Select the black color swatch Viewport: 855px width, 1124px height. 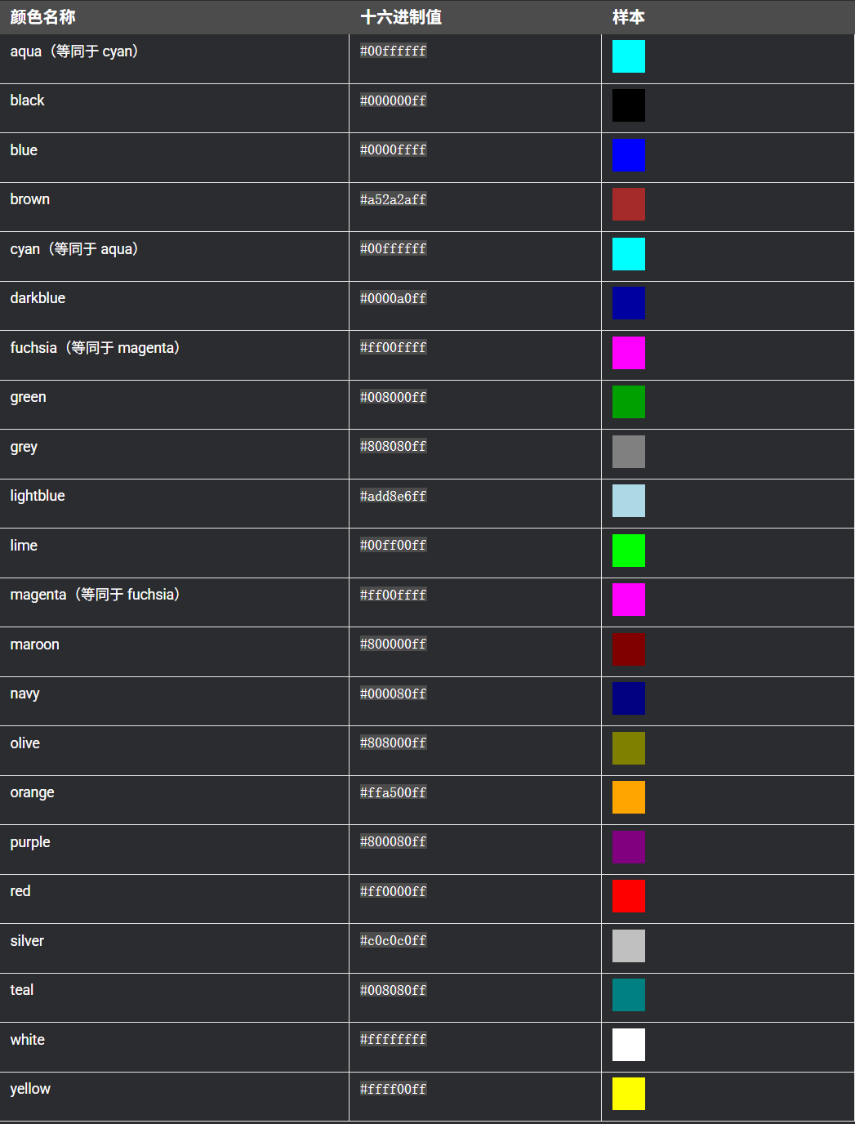tap(628, 105)
